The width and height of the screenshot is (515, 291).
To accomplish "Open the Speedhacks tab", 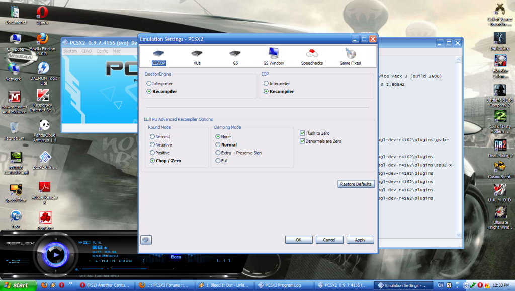I will point(312,57).
